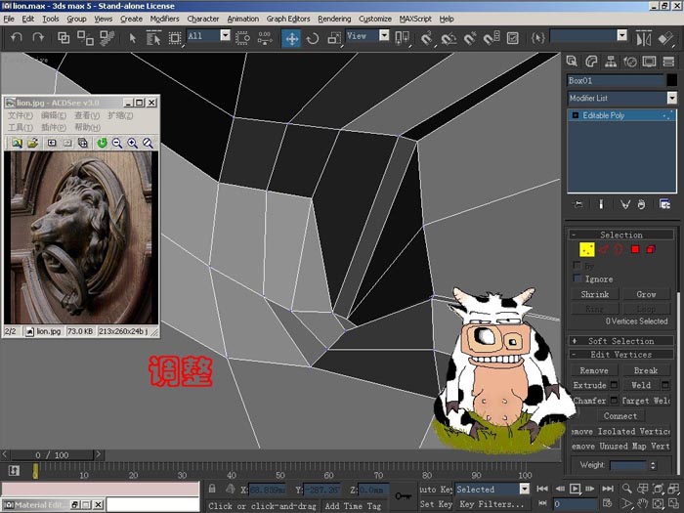Toggle selection lock padlock icon

point(212,489)
